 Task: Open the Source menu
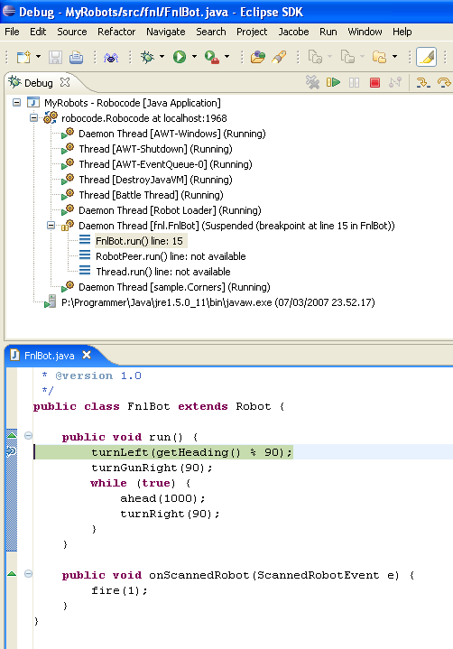(x=71, y=32)
